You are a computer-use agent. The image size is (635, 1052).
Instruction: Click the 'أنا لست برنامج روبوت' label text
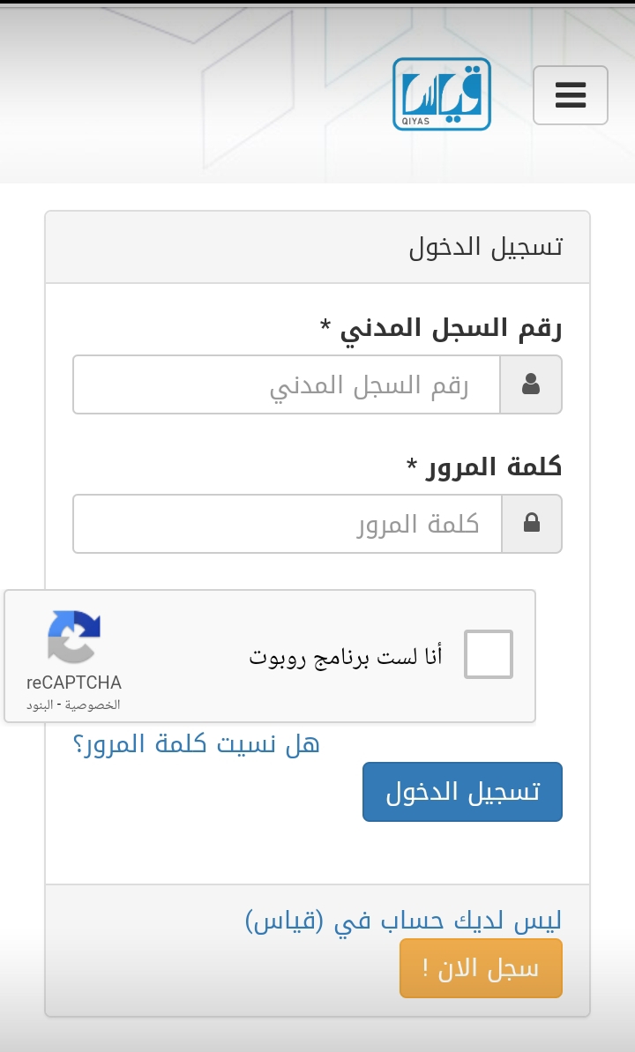coord(346,656)
